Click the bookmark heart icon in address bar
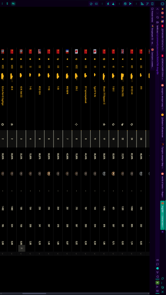The height and width of the screenshot is (295, 166). (158, 276)
